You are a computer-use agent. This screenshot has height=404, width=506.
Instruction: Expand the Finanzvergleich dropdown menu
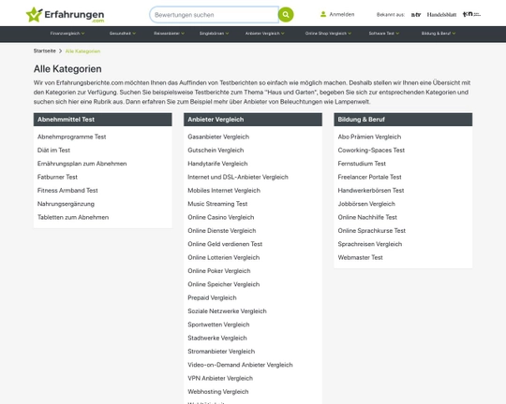(67, 33)
